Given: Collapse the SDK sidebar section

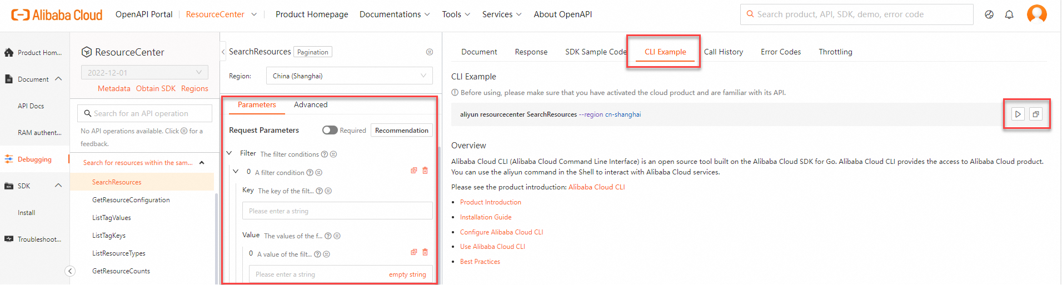Looking at the screenshot, I should click(58, 186).
